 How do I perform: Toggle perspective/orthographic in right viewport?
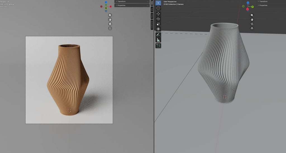(x=252, y=28)
